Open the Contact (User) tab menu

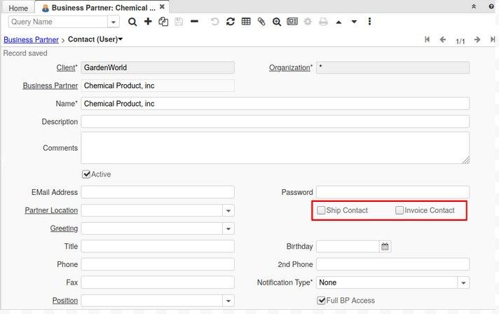click(x=95, y=40)
